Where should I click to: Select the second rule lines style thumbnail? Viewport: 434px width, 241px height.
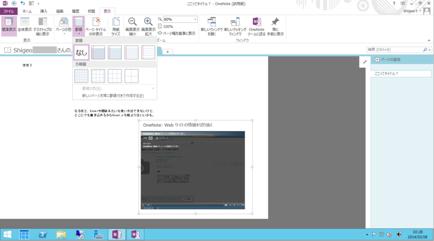click(98, 52)
